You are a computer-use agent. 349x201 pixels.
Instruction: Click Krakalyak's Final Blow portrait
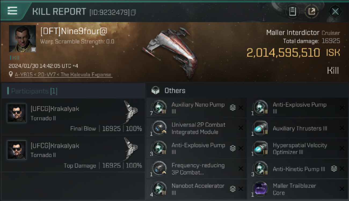coord(17,113)
